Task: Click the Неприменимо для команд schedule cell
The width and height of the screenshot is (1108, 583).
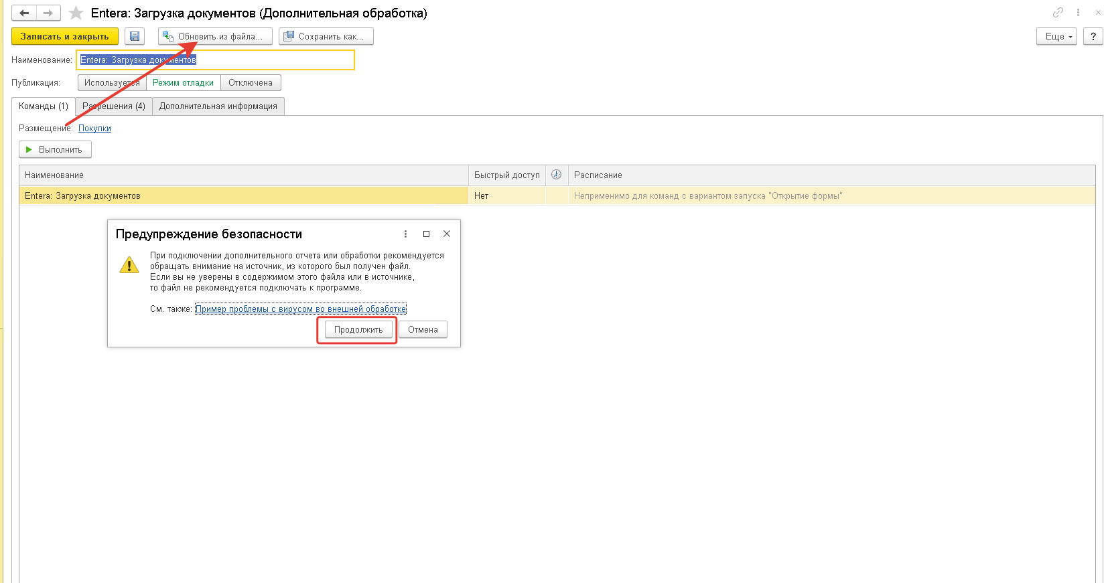Action: pos(832,195)
